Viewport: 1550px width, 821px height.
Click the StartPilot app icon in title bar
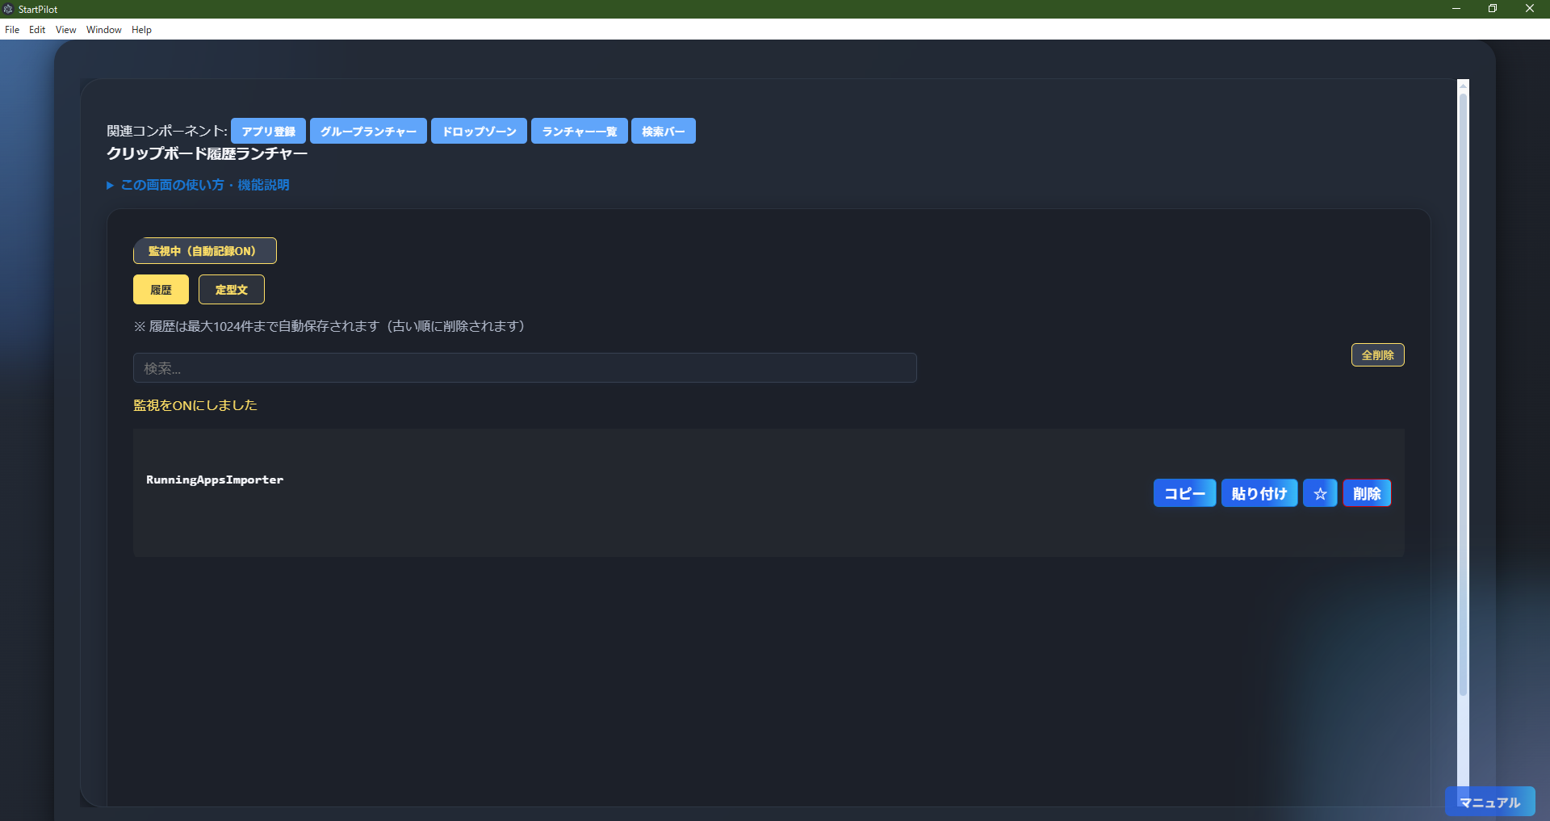click(x=8, y=9)
